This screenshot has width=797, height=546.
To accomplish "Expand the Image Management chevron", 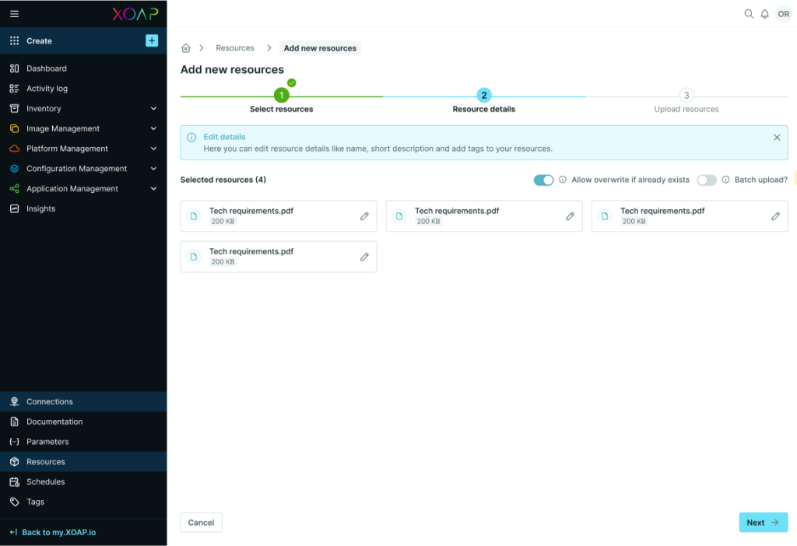I will click(x=153, y=128).
